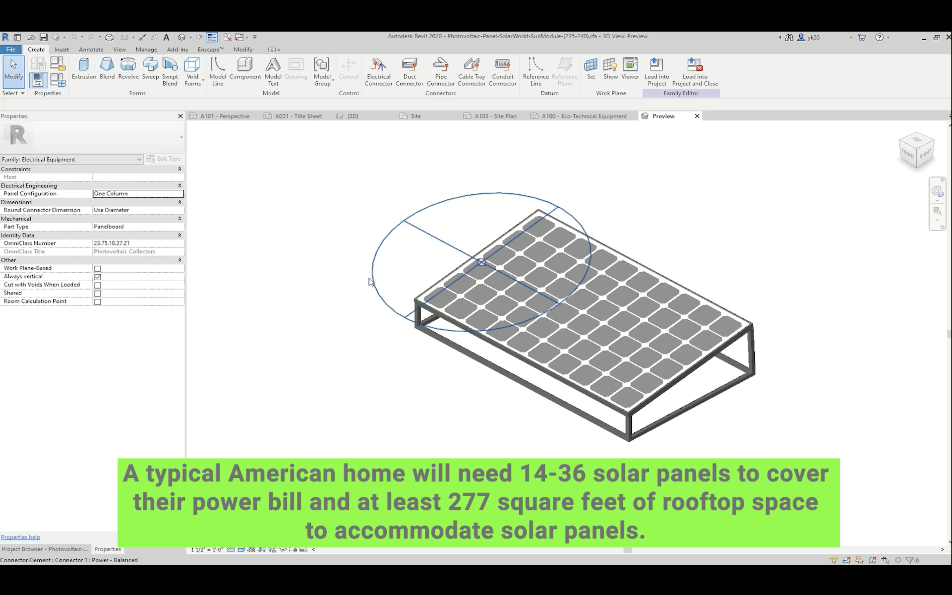Image resolution: width=952 pixels, height=595 pixels.
Task: Click the Revolve form tool
Action: [x=128, y=69]
